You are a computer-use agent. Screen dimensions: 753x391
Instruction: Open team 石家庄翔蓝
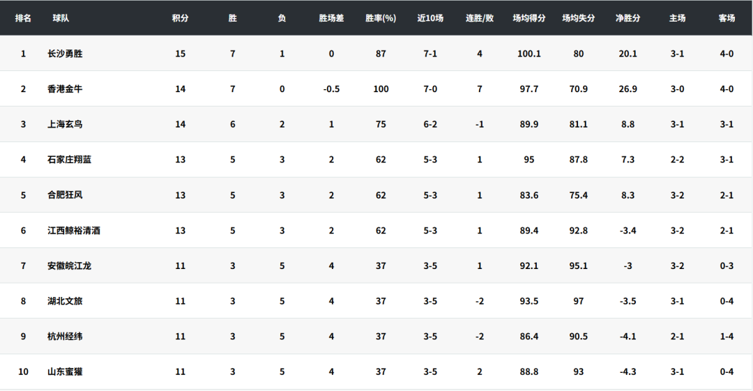click(x=69, y=160)
